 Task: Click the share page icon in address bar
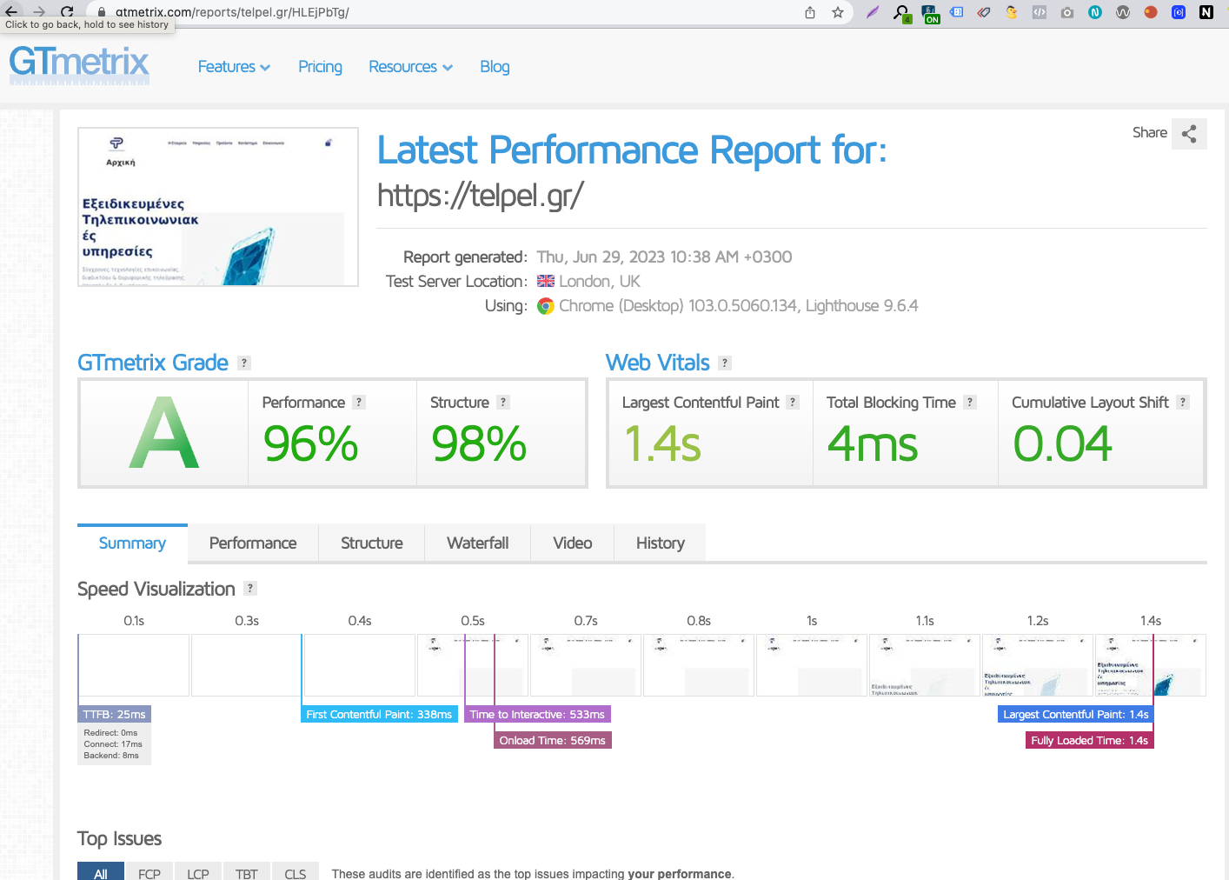point(810,12)
